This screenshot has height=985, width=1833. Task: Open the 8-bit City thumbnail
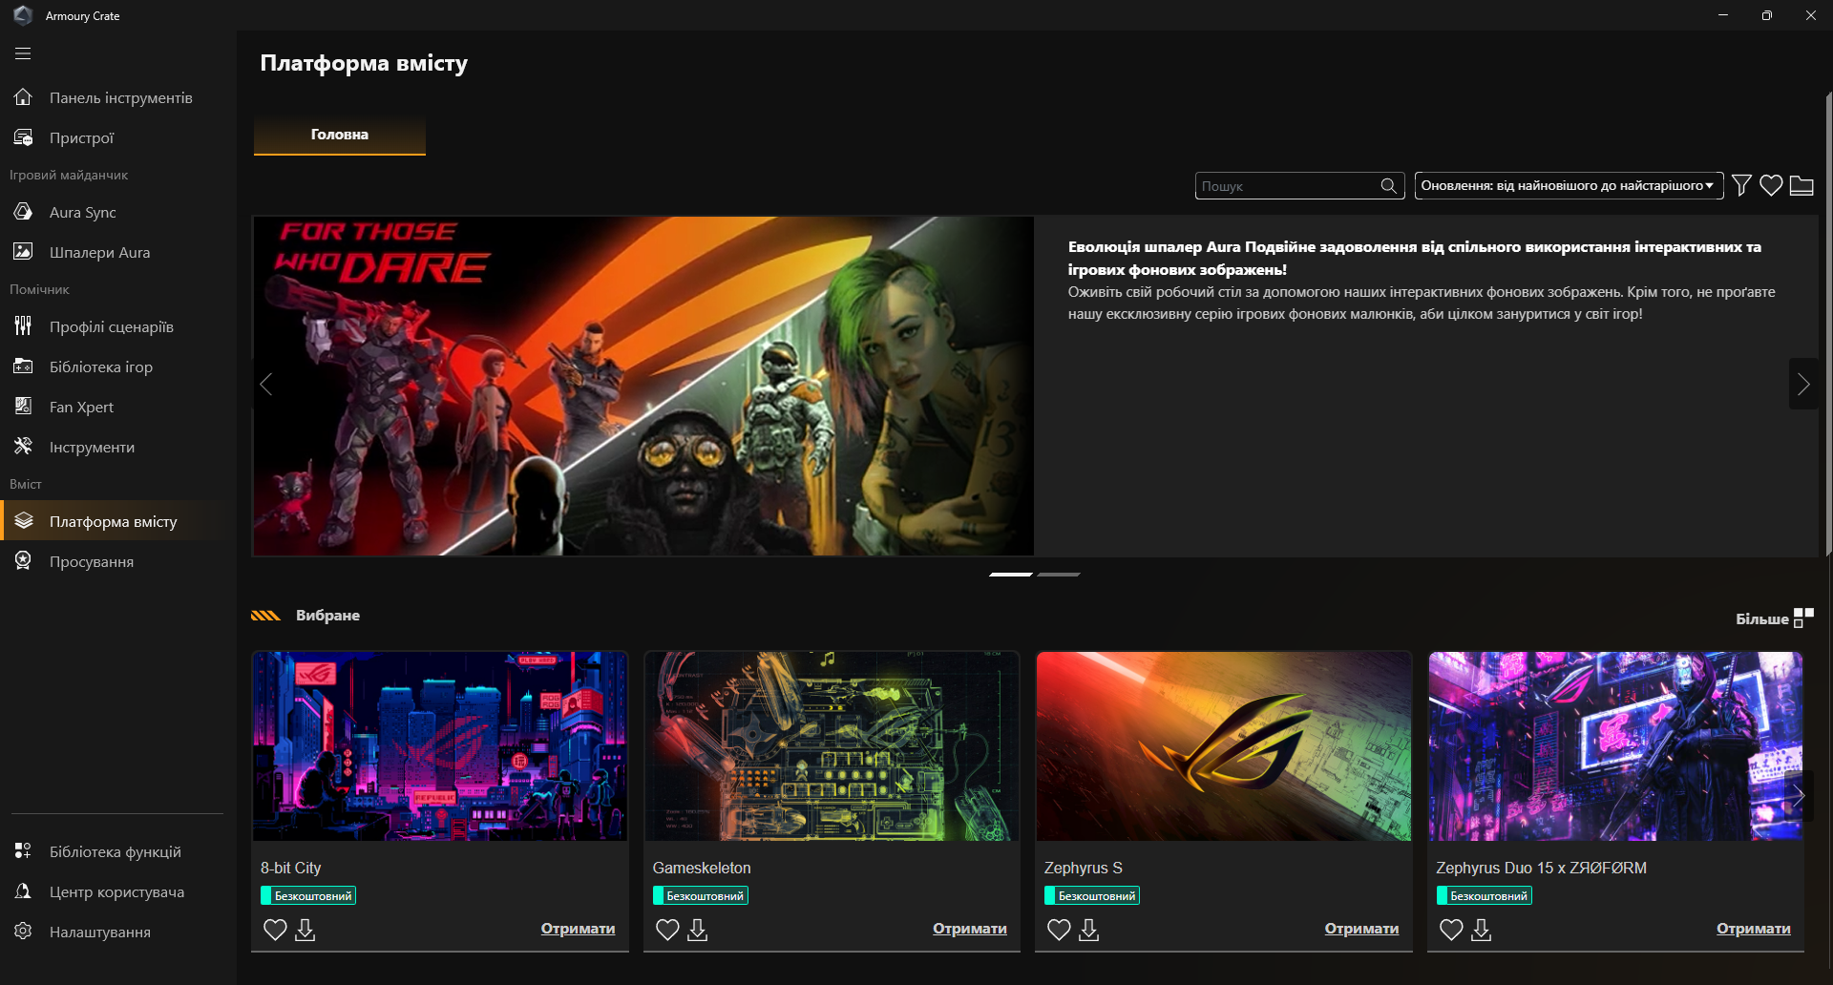tap(440, 746)
